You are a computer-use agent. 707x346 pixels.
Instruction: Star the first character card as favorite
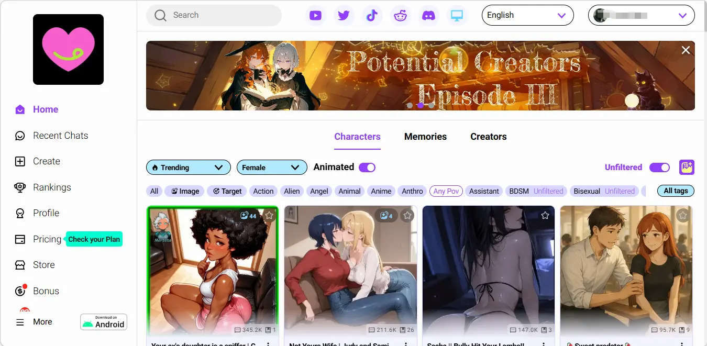coord(269,215)
